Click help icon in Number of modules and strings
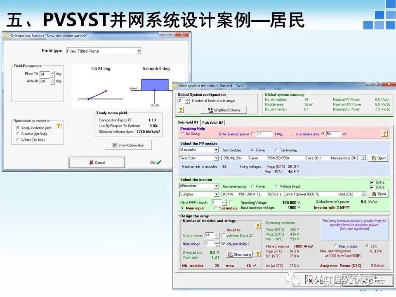The height and width of the screenshot is (297, 396). (257, 225)
